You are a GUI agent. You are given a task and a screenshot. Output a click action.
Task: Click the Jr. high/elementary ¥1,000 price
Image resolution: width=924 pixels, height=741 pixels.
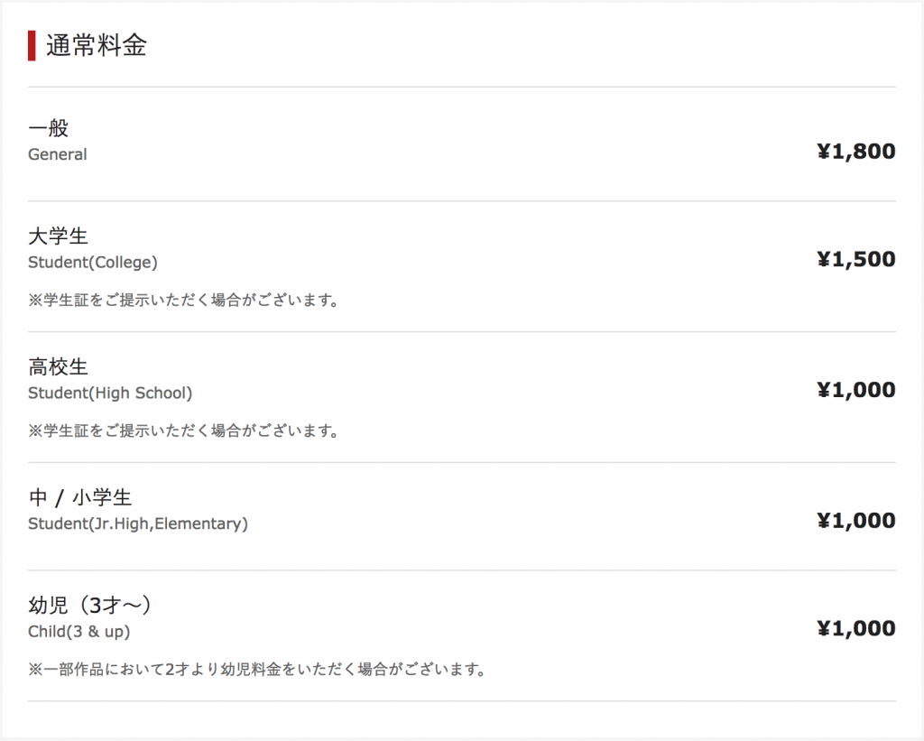pyautogui.click(x=855, y=521)
